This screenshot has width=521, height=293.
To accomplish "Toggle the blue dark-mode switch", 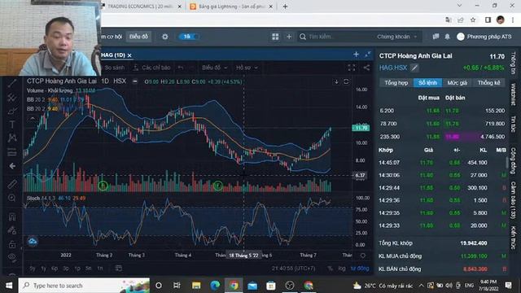I will click(x=189, y=37).
